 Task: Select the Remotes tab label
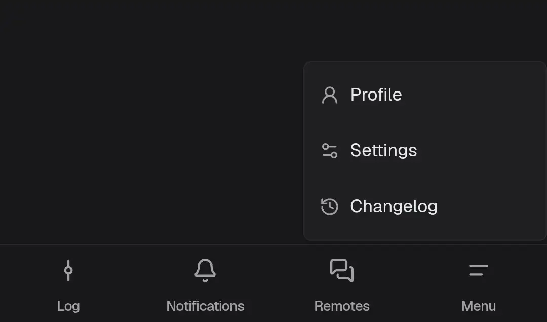(342, 306)
